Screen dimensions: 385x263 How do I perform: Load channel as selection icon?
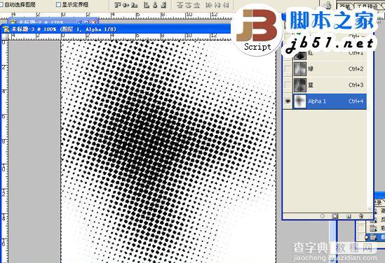click(323, 216)
